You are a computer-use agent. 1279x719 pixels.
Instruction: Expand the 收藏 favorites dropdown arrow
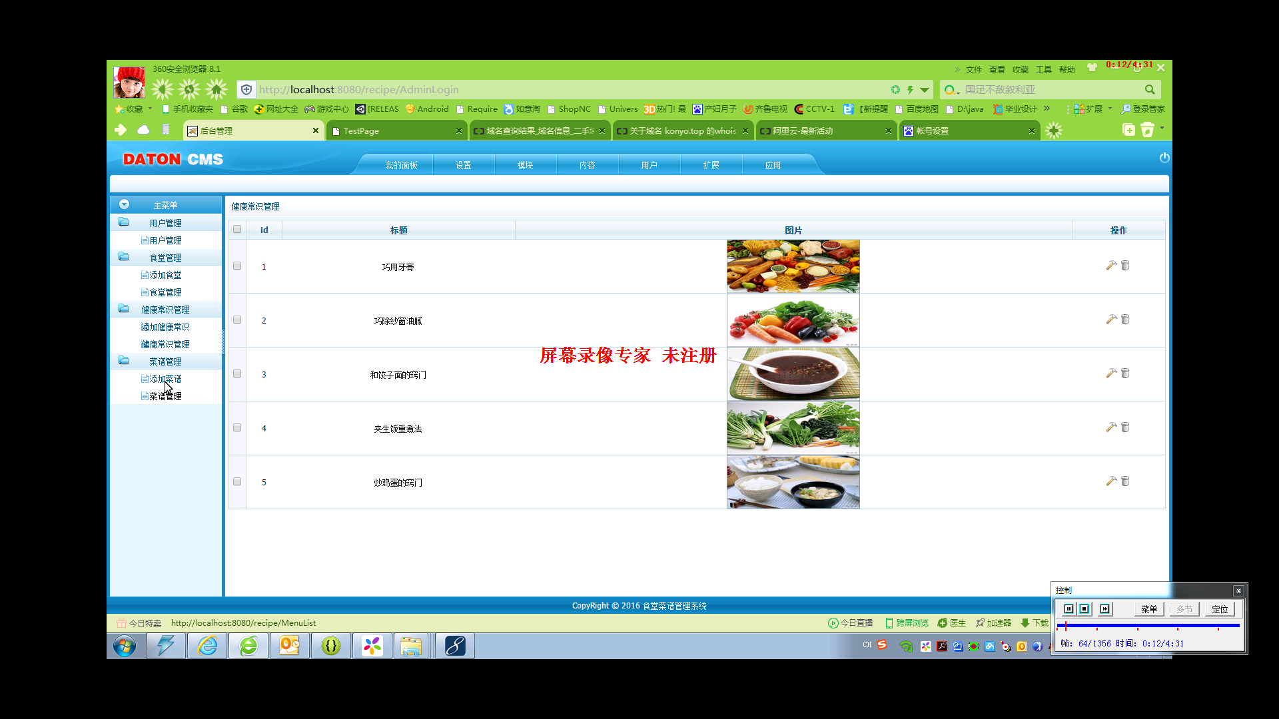[150, 109]
